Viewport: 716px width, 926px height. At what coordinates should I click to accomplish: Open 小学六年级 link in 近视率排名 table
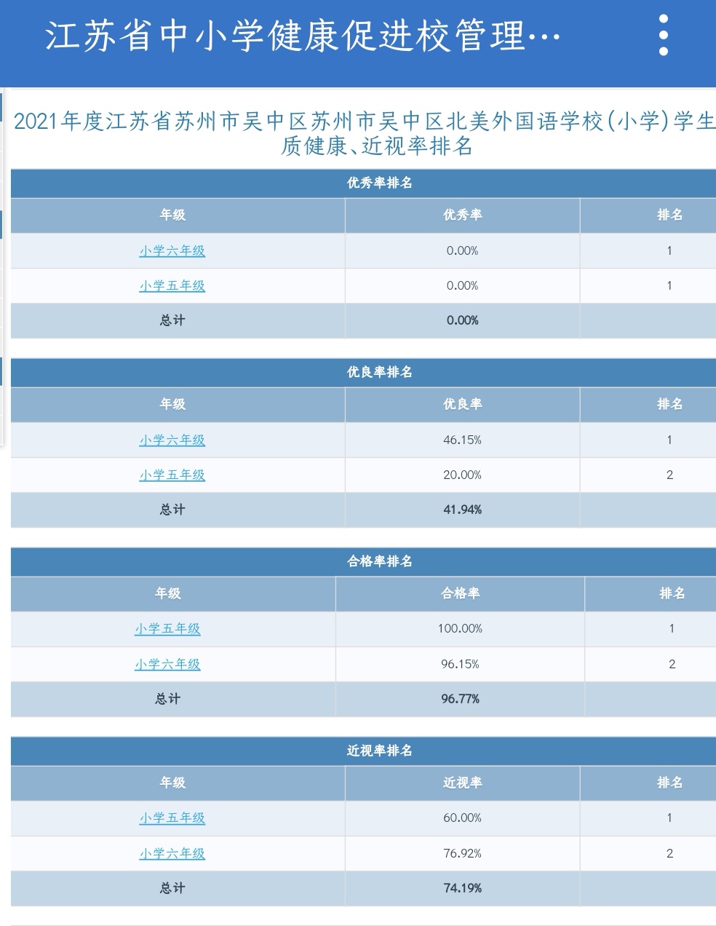coord(172,853)
